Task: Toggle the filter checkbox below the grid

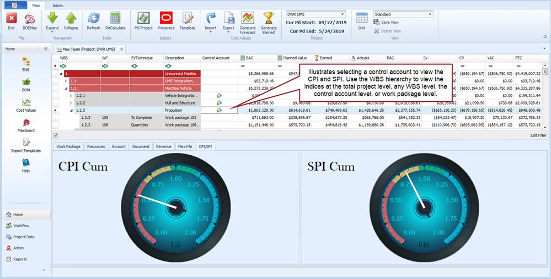Action: pos(56,135)
